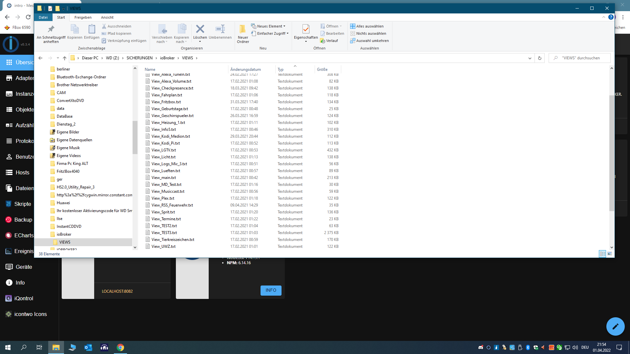Expand the address bar history dropdown
Image resolution: width=630 pixels, height=354 pixels.
(530, 58)
